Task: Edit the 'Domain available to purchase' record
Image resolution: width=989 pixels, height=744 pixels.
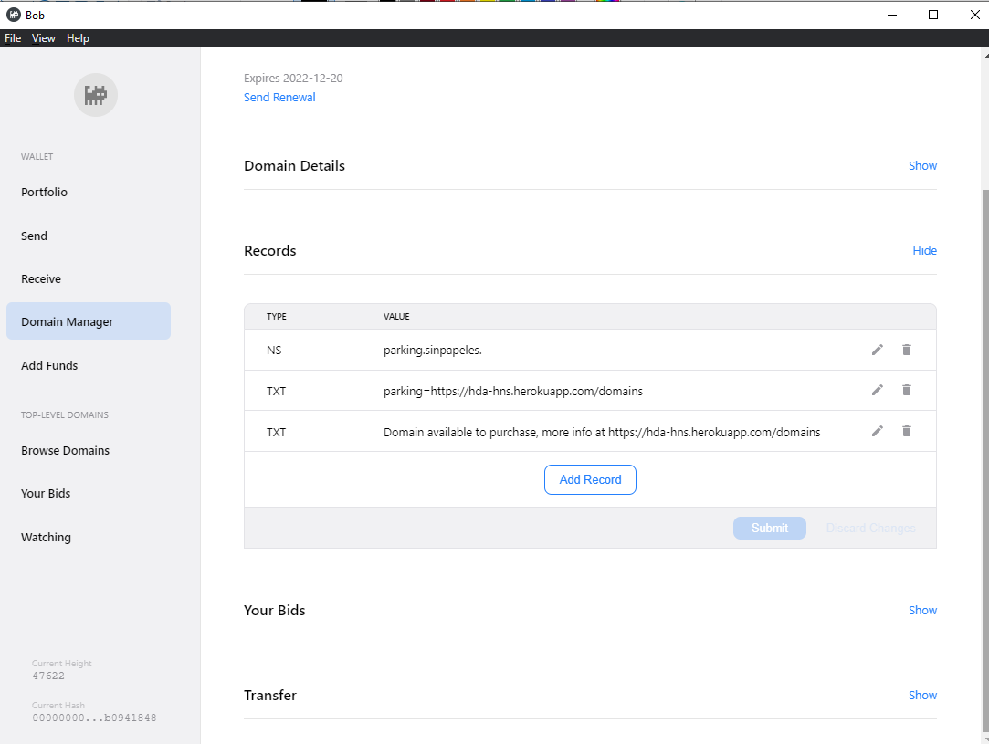Action: click(x=878, y=431)
